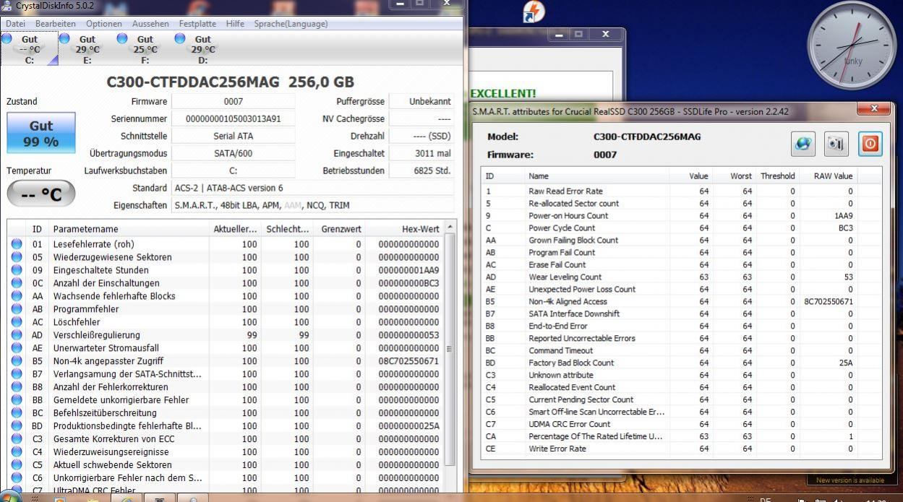
Task: Switch to drive E: showing 29 °C
Action: click(87, 49)
